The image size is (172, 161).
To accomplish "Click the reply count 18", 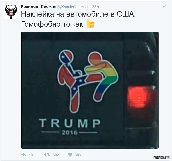I will pyautogui.click(x=31, y=155).
